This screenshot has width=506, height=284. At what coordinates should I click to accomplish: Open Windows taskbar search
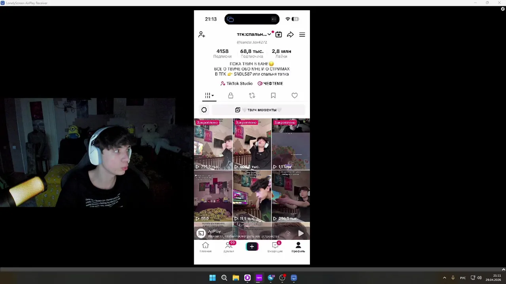(x=224, y=278)
